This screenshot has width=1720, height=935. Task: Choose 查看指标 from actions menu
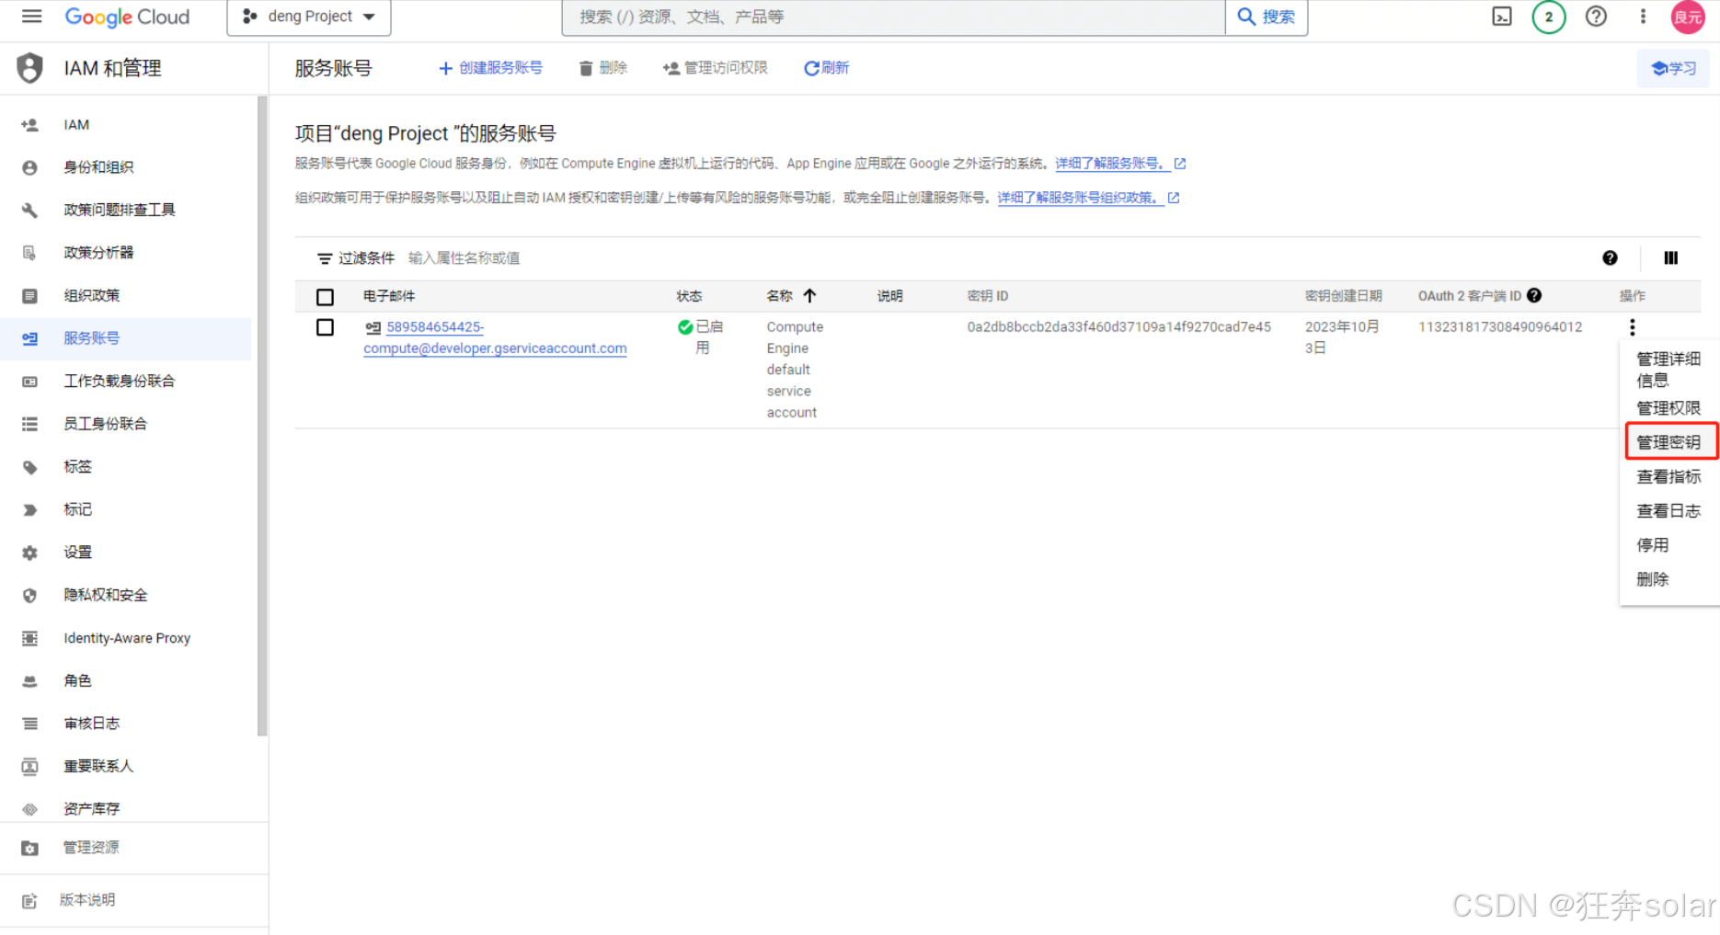click(1668, 476)
